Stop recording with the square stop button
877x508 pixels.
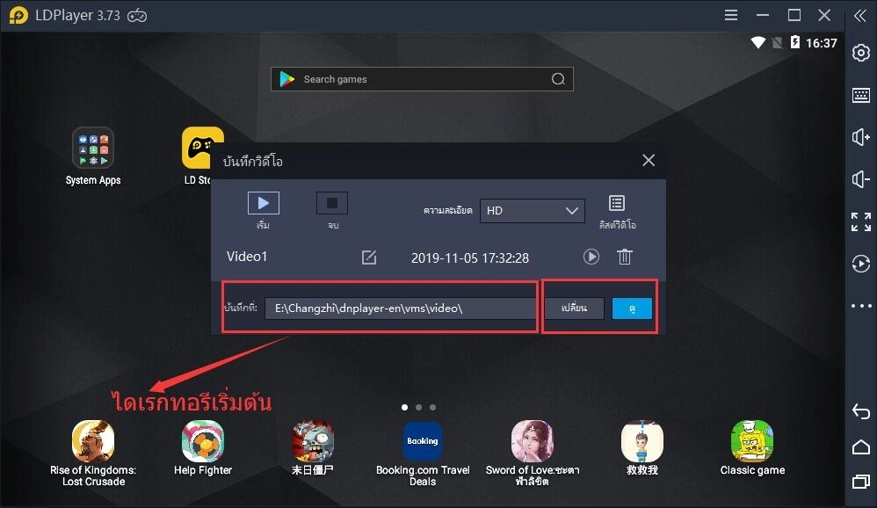[x=332, y=203]
